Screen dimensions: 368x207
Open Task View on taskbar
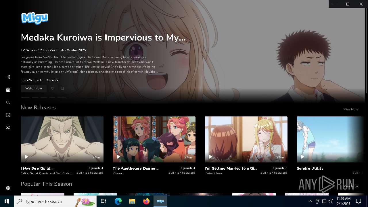tap(103, 201)
